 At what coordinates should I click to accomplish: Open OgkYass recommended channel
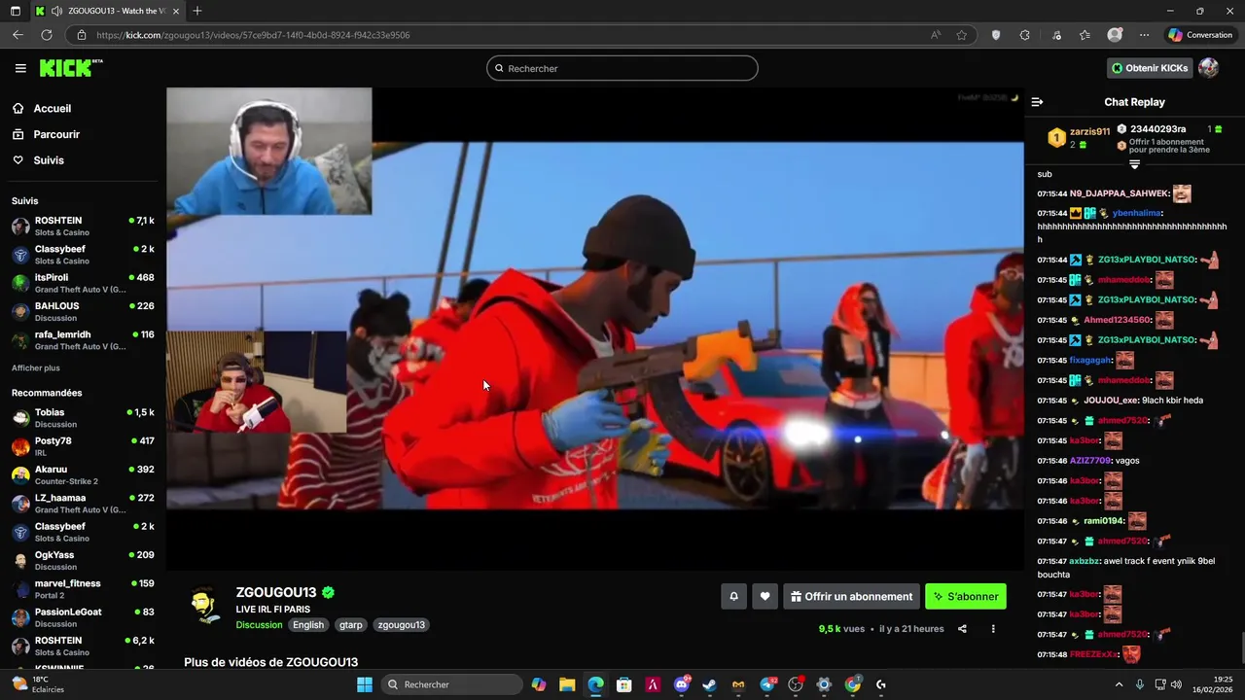(83, 560)
